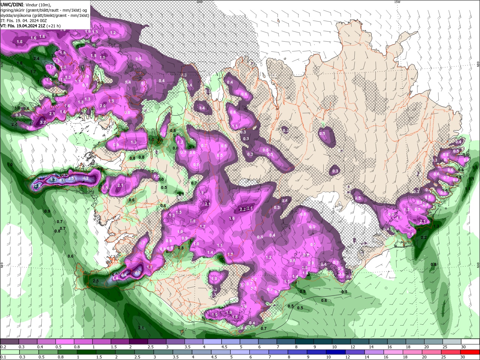Click the '10.8' precipitation value on the map
480x360 pixels.
coord(37,186)
